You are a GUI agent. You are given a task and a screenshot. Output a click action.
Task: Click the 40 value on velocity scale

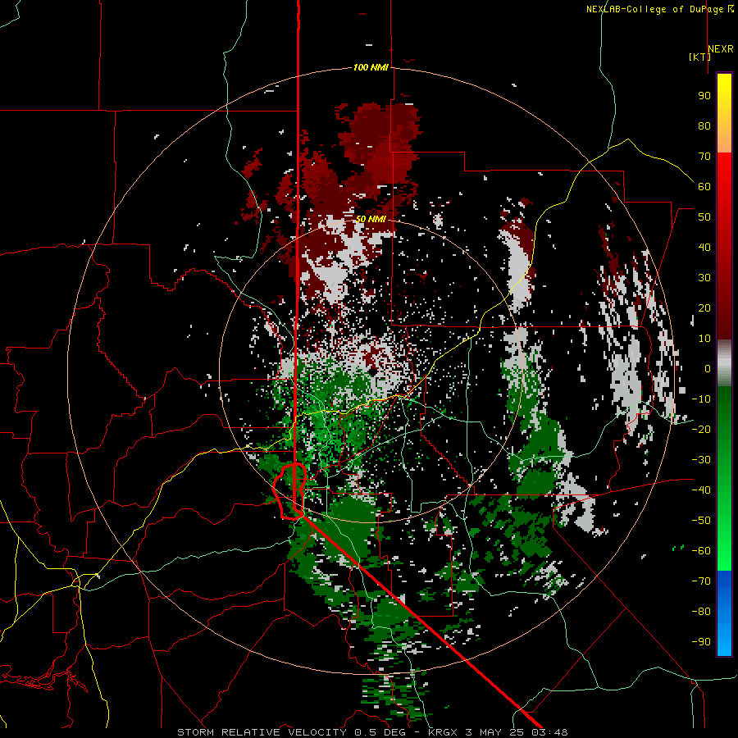[704, 248]
